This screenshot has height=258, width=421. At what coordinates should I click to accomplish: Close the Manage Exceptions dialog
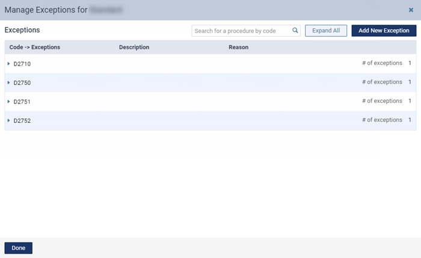411,10
